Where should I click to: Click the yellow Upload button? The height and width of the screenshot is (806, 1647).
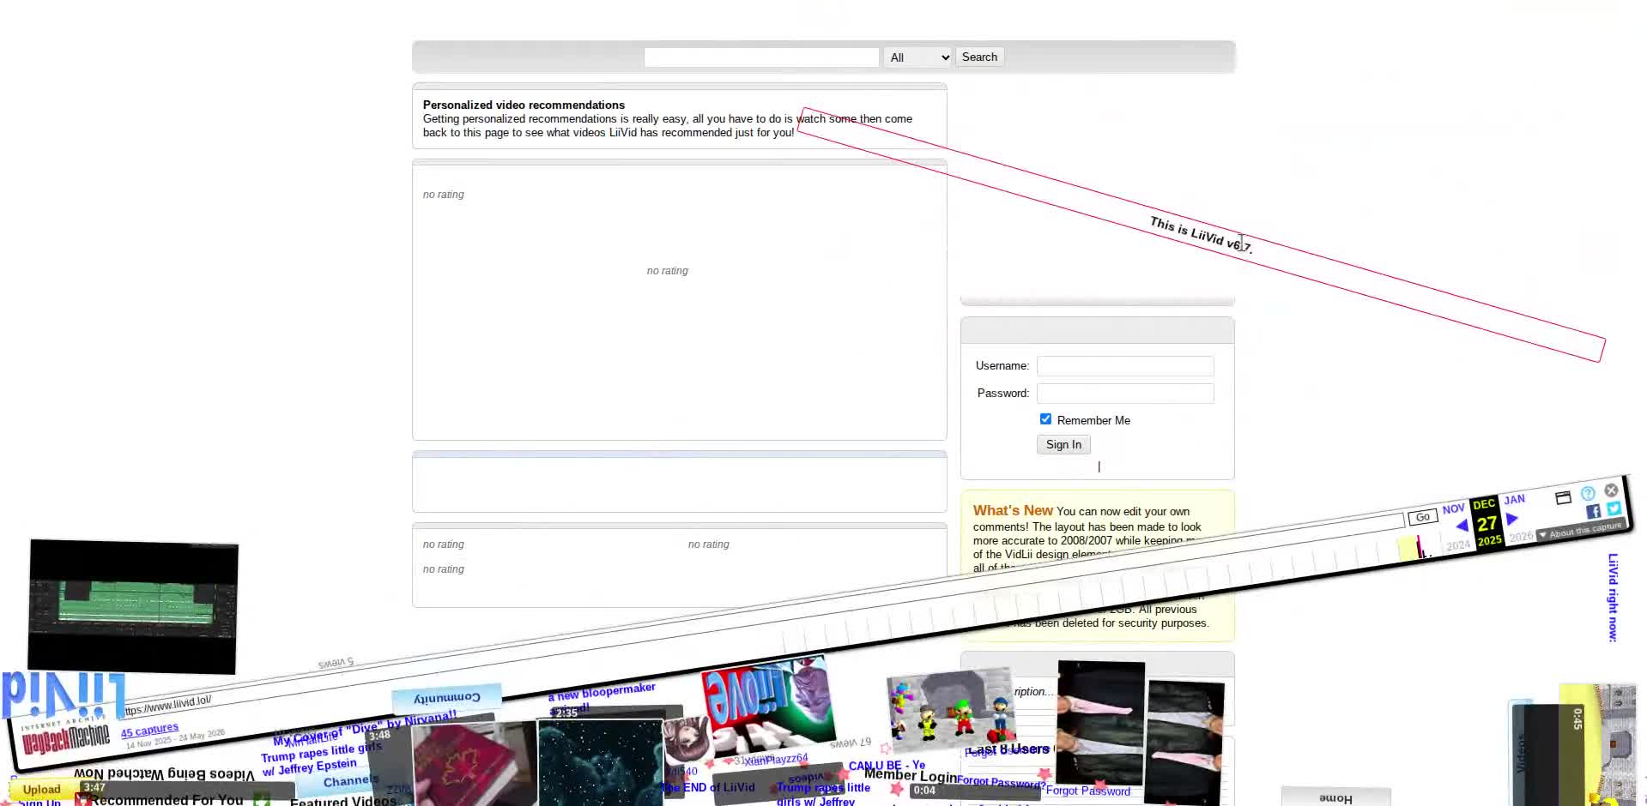(x=41, y=790)
